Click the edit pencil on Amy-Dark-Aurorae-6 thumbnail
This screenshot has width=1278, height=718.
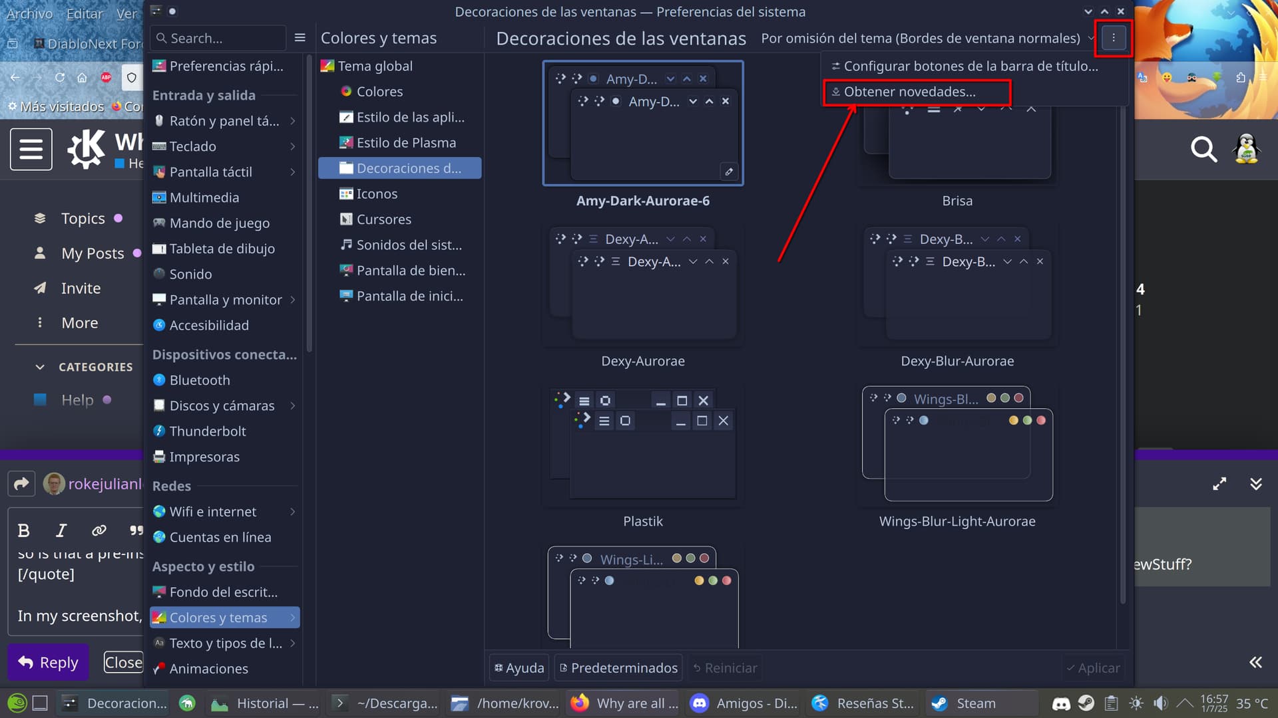tap(729, 172)
